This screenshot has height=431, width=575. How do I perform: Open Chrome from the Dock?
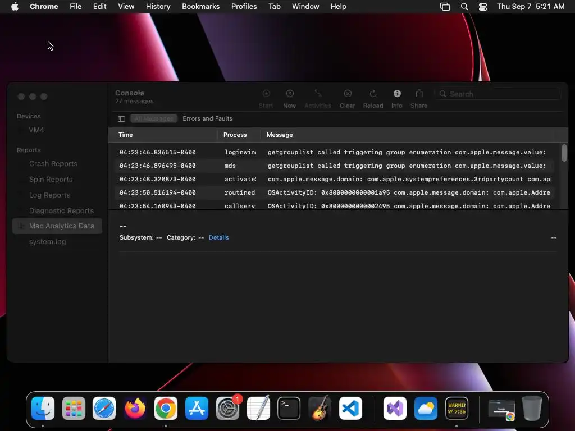tap(166, 408)
